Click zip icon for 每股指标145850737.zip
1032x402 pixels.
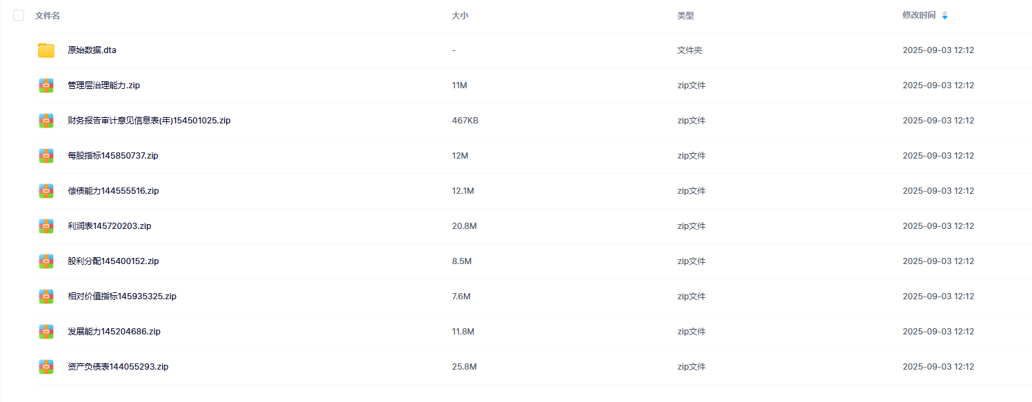[46, 156]
